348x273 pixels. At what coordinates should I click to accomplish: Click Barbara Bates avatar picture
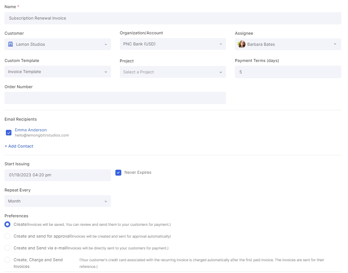pos(241,44)
